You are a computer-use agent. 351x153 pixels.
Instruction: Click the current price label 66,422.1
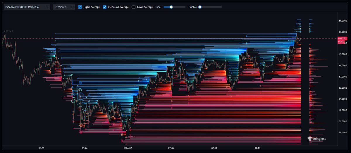point(342,38)
